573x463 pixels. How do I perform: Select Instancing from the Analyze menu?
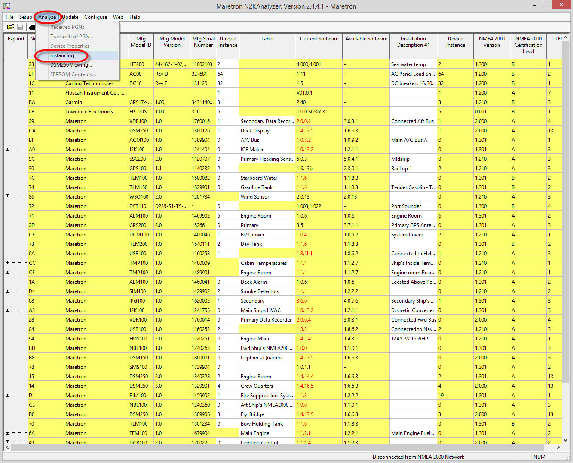pyautogui.click(x=62, y=55)
